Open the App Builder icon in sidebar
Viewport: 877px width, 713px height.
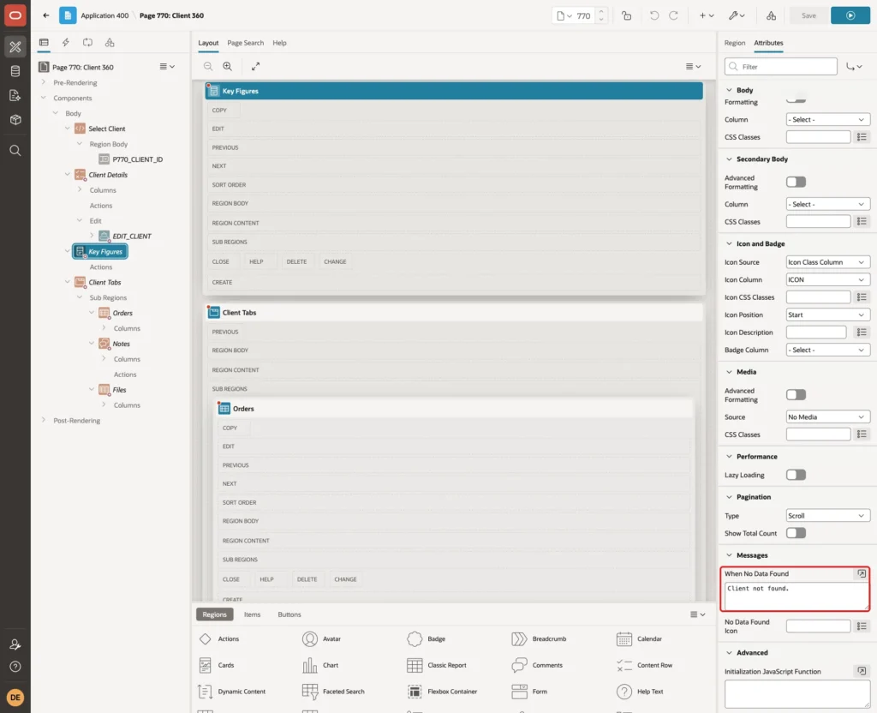tap(15, 47)
